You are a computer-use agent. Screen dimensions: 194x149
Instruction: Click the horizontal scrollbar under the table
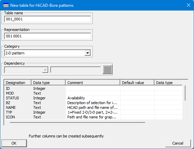point(78,122)
